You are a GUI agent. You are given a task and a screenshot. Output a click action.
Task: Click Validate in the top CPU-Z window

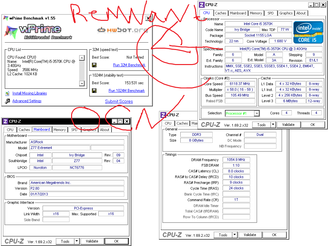[288, 125]
